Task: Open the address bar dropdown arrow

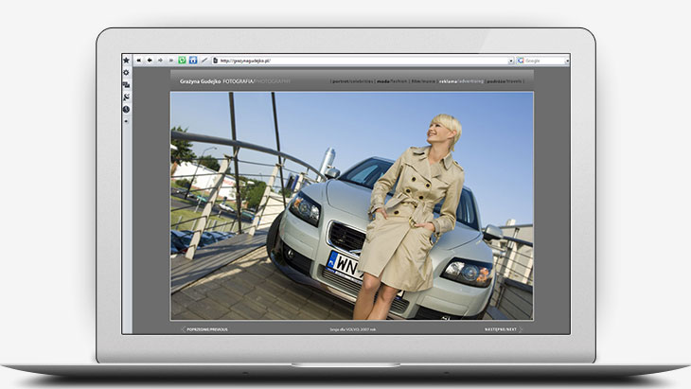Action: (x=511, y=61)
